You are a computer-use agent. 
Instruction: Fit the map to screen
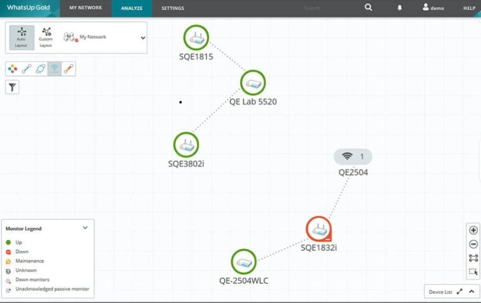[x=474, y=258]
